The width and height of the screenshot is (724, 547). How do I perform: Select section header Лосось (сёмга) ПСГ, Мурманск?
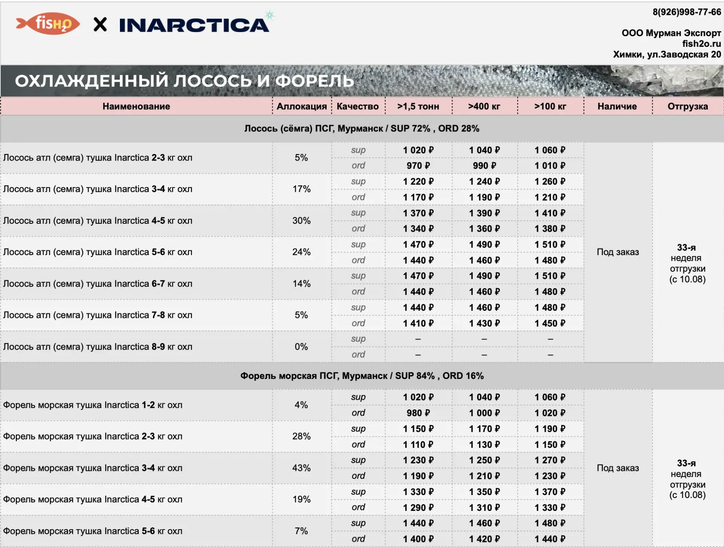362,128
